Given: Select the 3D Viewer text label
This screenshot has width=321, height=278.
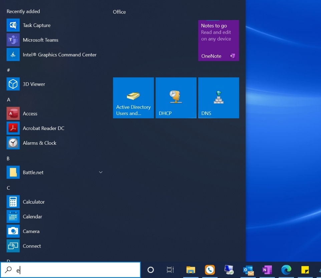Looking at the screenshot, I should (x=34, y=84).
